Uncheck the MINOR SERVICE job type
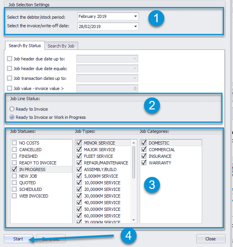This screenshot has width=233, height=247. point(79,143)
